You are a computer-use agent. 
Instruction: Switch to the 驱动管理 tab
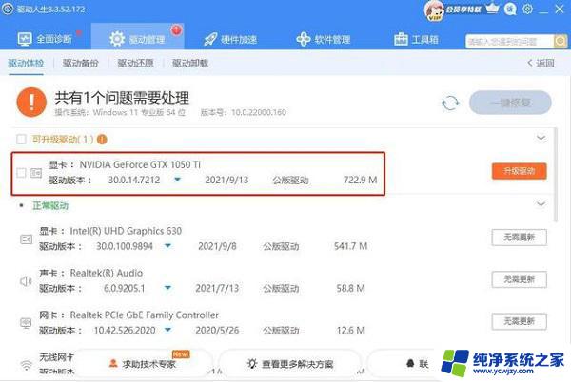point(137,37)
